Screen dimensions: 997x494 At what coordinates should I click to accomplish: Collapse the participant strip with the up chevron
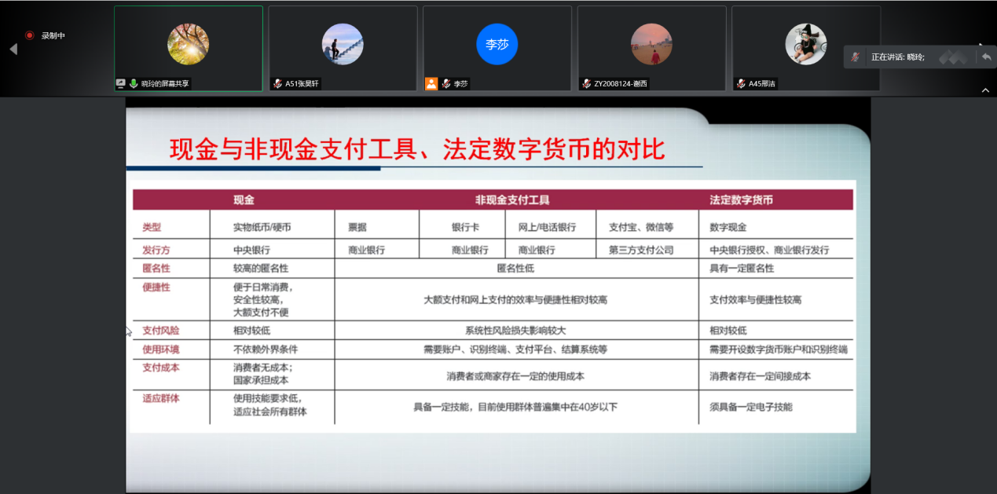tap(985, 90)
